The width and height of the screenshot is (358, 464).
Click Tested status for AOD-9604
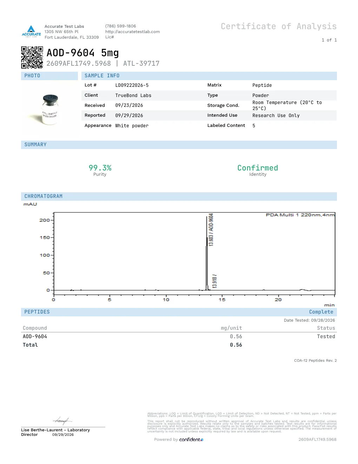(326, 337)
